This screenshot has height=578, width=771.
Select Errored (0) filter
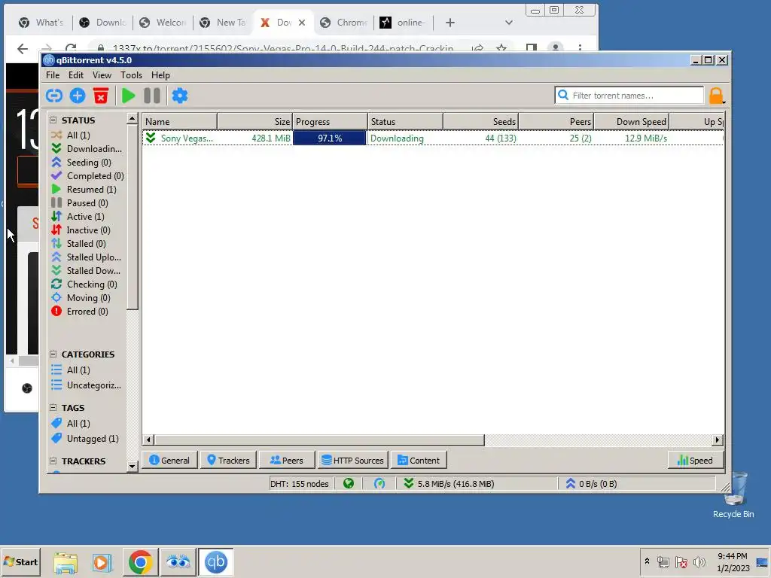tap(80, 311)
